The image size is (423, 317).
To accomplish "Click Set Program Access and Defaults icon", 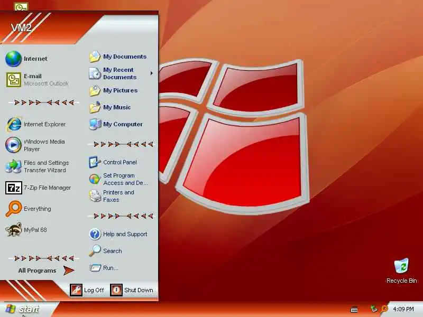I will [95, 179].
